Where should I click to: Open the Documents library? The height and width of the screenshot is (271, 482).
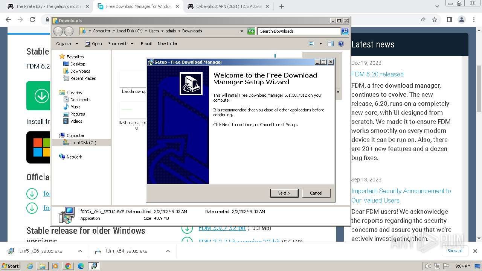tap(80, 100)
